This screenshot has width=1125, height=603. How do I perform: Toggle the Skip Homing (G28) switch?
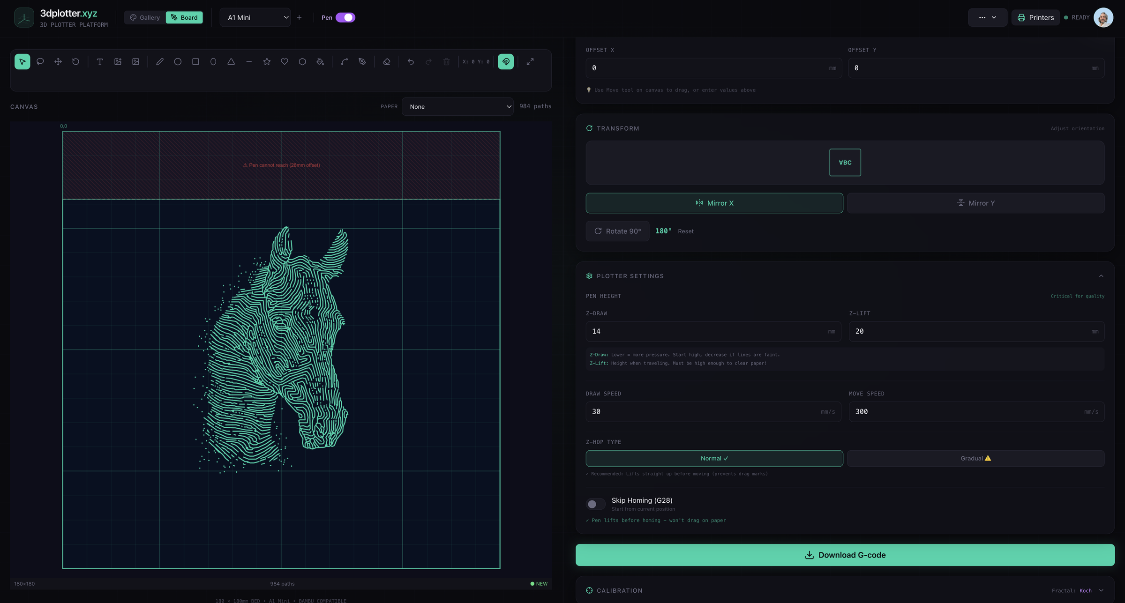coord(596,504)
